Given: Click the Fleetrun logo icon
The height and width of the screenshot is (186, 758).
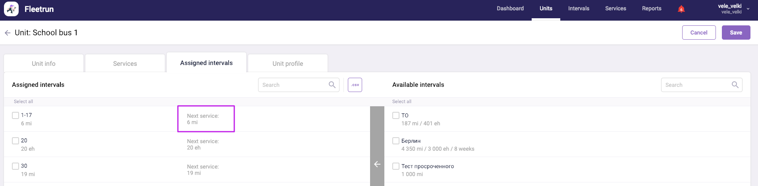Looking at the screenshot, I should pos(11,9).
